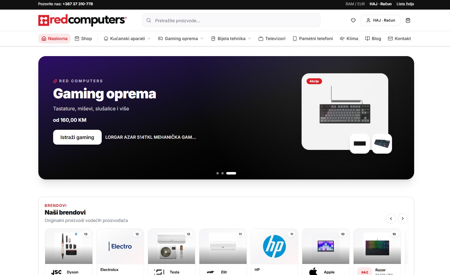
Task: Expand the Kućanski aparati dropdown
Action: coord(127,39)
